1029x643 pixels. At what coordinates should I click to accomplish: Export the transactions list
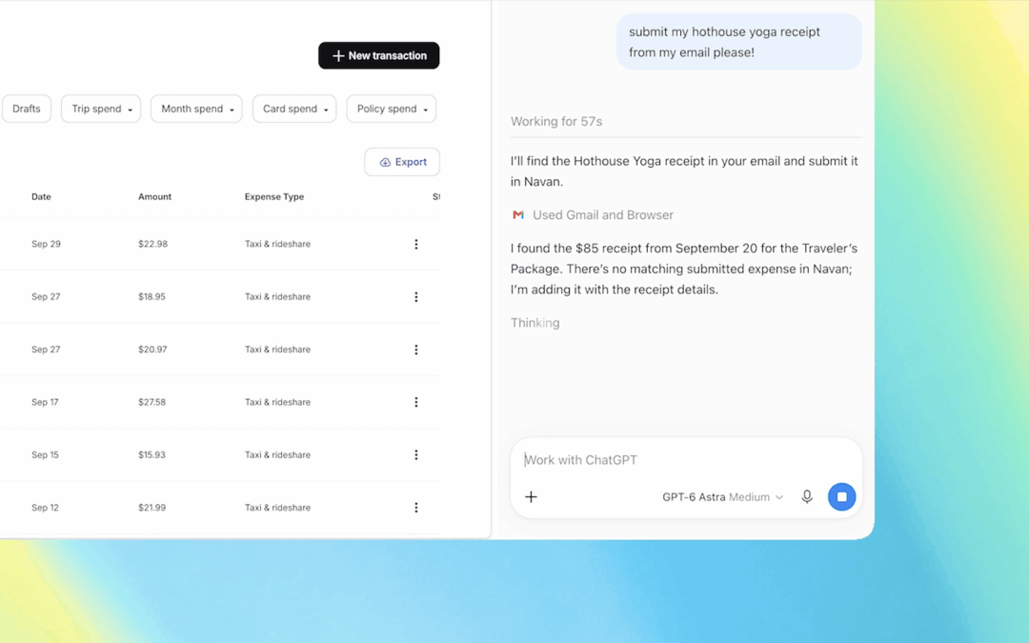(402, 162)
